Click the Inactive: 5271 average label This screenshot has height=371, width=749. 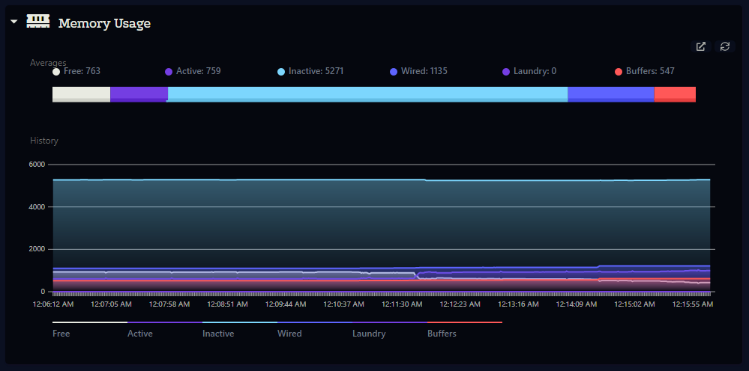pos(316,72)
